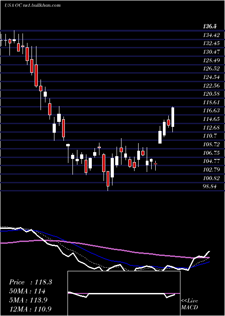Click the 124.54 price axis label
This screenshot has width=225, height=316.
click(211, 77)
